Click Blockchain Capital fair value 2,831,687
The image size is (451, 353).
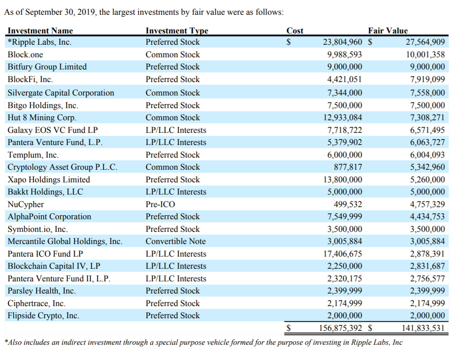pyautogui.click(x=428, y=266)
